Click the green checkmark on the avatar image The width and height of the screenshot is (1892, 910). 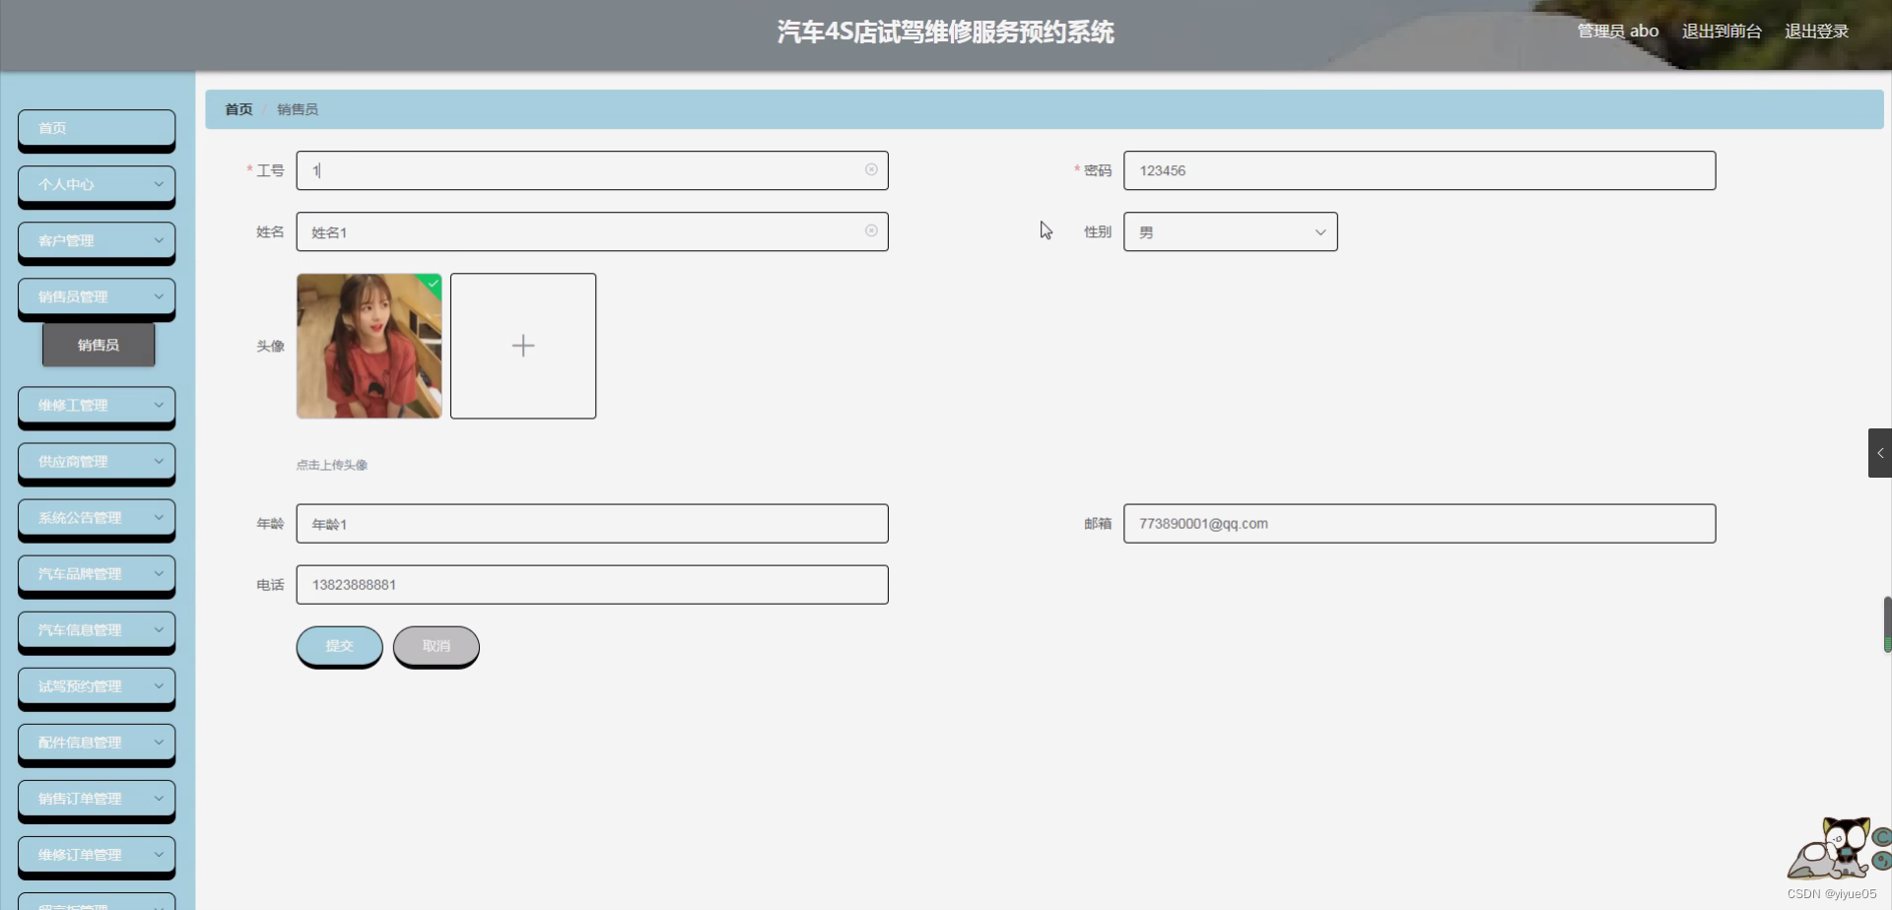click(x=432, y=284)
